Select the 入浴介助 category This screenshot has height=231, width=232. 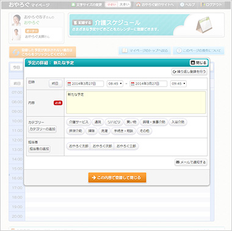178,122
